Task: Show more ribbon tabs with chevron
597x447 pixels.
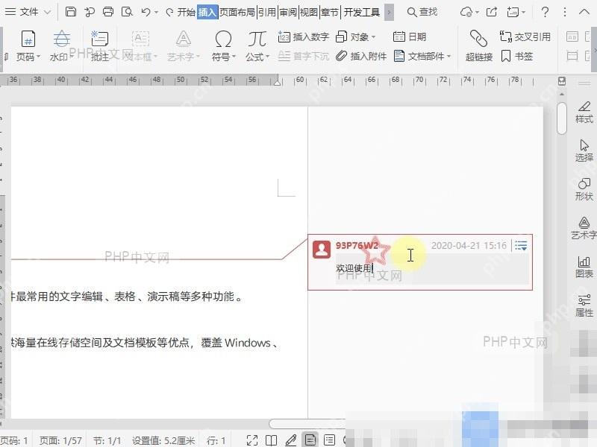Action: pos(389,12)
